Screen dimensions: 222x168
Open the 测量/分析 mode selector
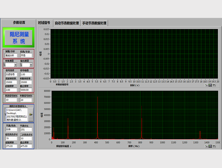(x=11, y=55)
